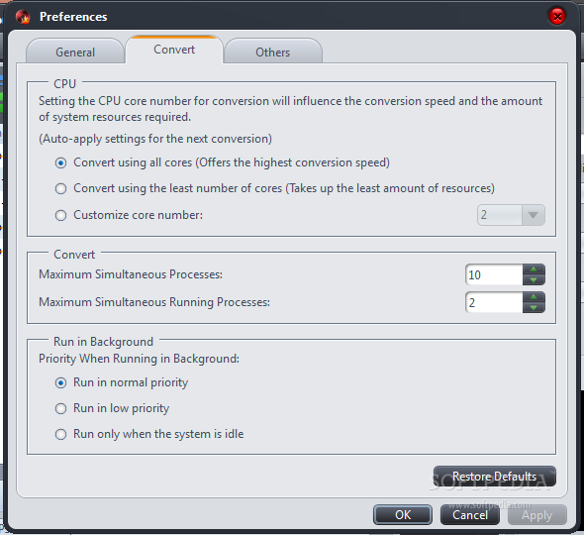Click the Maximum Simultaneous Processes value field
The width and height of the screenshot is (584, 535).
click(x=494, y=274)
